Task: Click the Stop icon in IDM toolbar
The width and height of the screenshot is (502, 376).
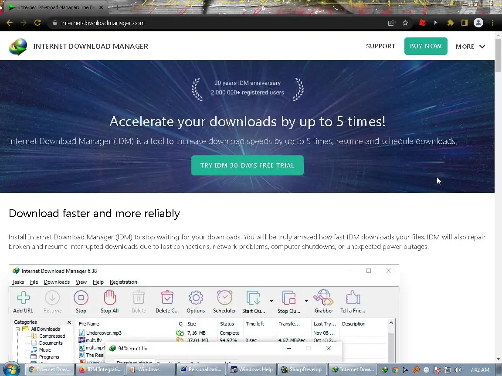Action: click(81, 298)
